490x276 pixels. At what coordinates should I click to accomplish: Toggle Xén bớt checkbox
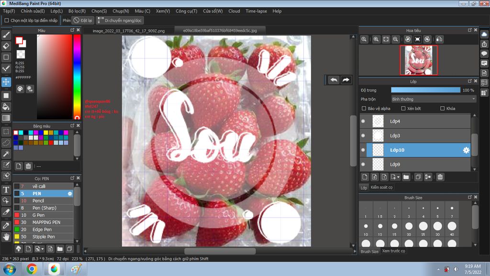coord(403,109)
